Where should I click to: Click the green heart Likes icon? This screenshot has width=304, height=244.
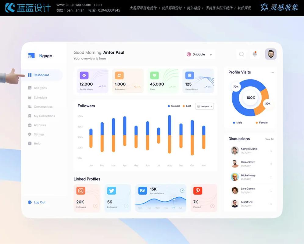pos(155,75)
